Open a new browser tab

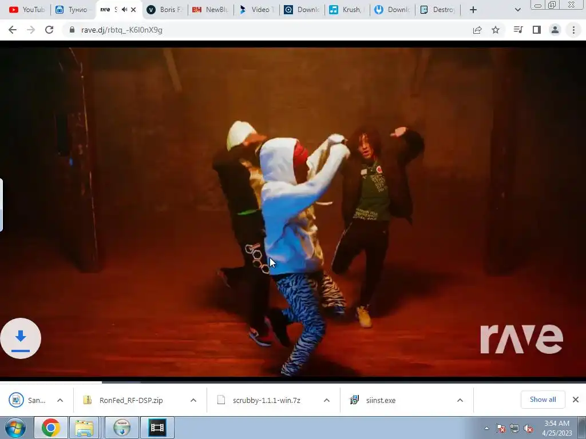[473, 10]
